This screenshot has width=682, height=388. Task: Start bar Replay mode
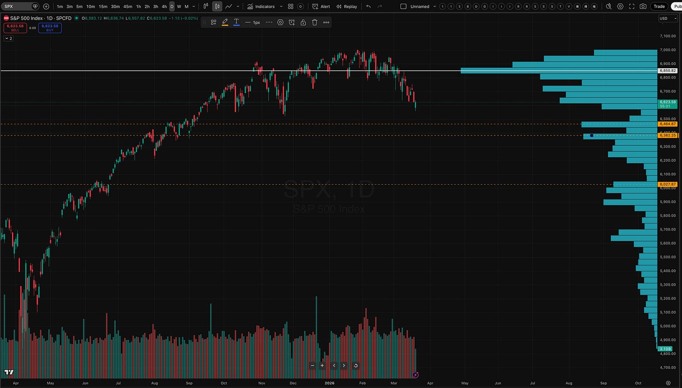coord(347,7)
